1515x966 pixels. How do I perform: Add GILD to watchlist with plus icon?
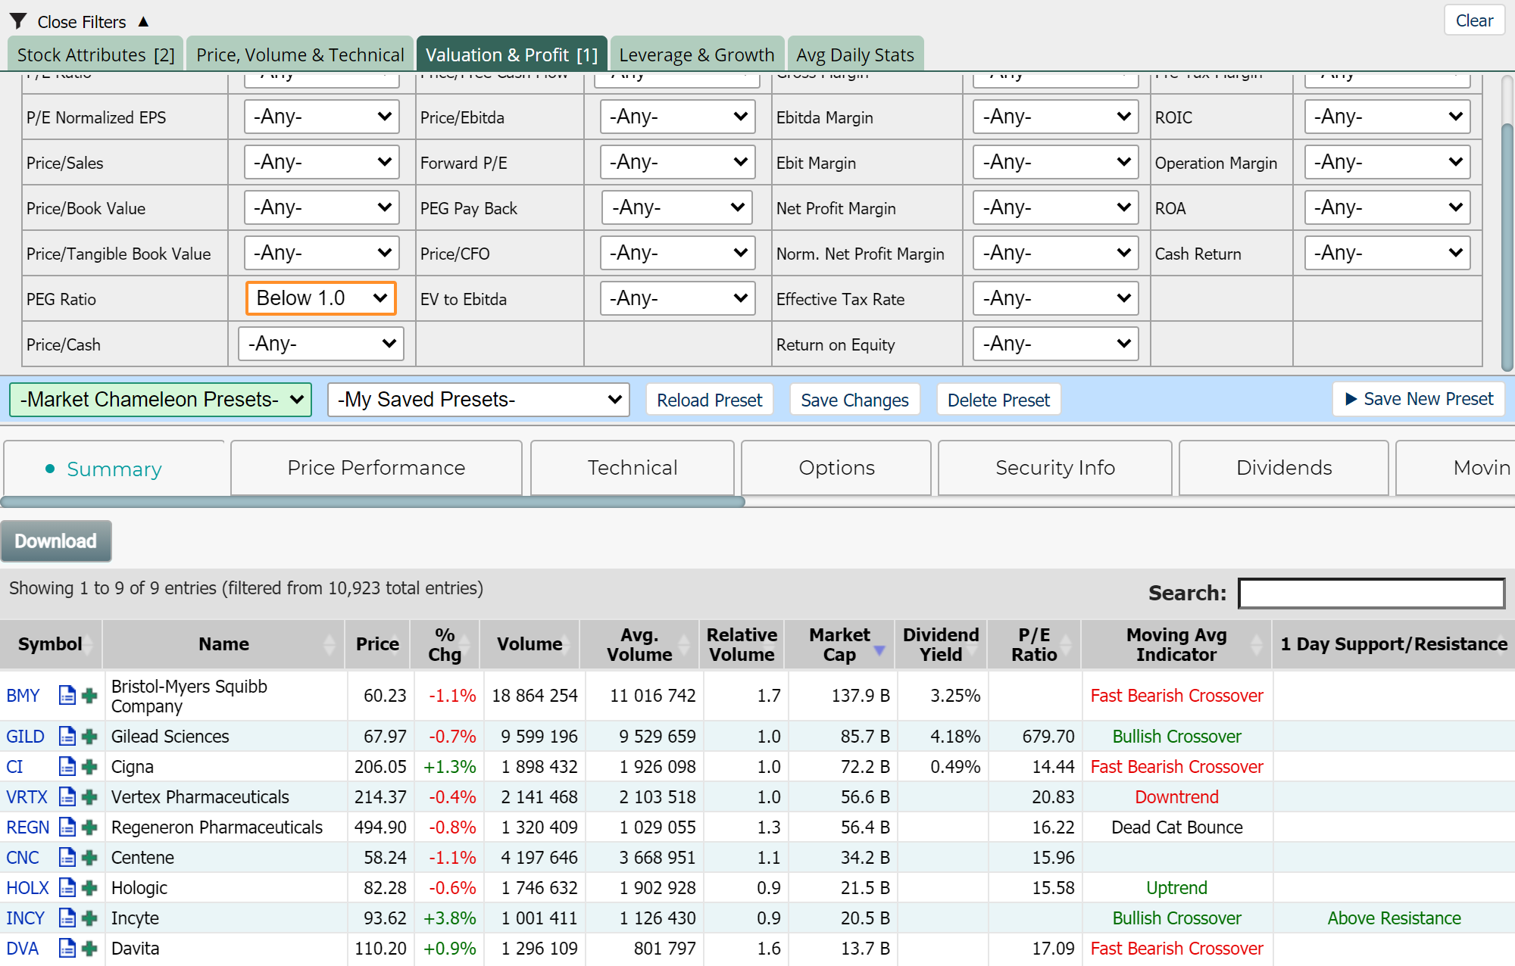coord(89,736)
